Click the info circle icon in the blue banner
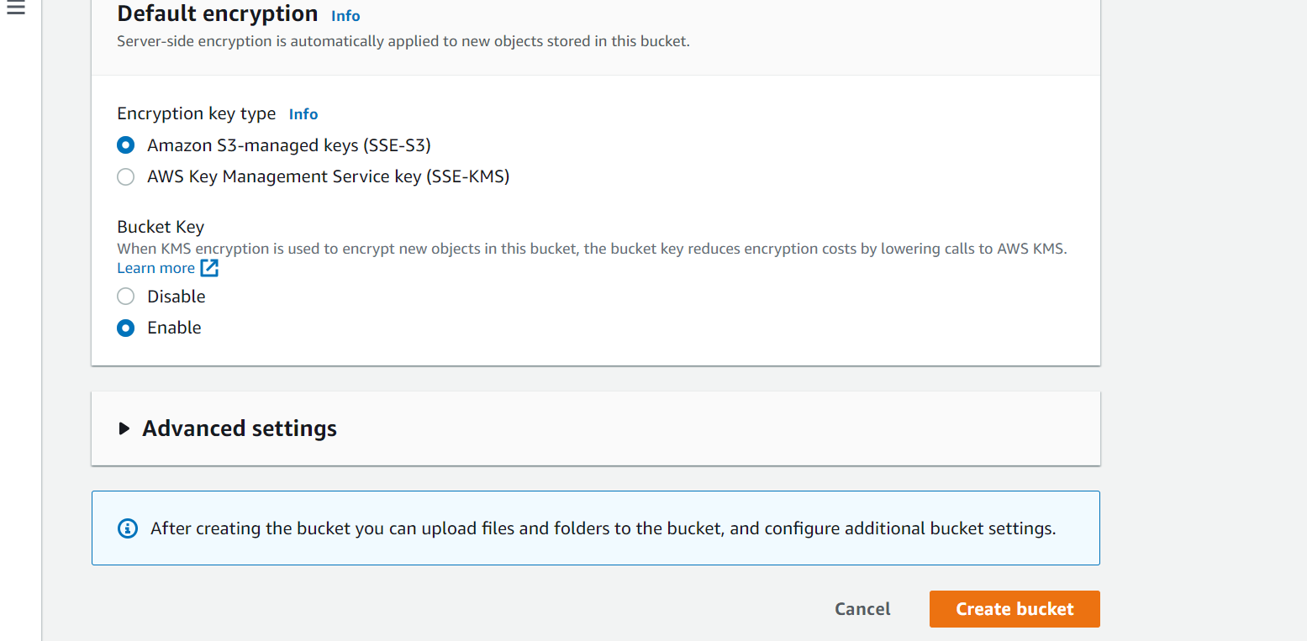 tap(127, 528)
